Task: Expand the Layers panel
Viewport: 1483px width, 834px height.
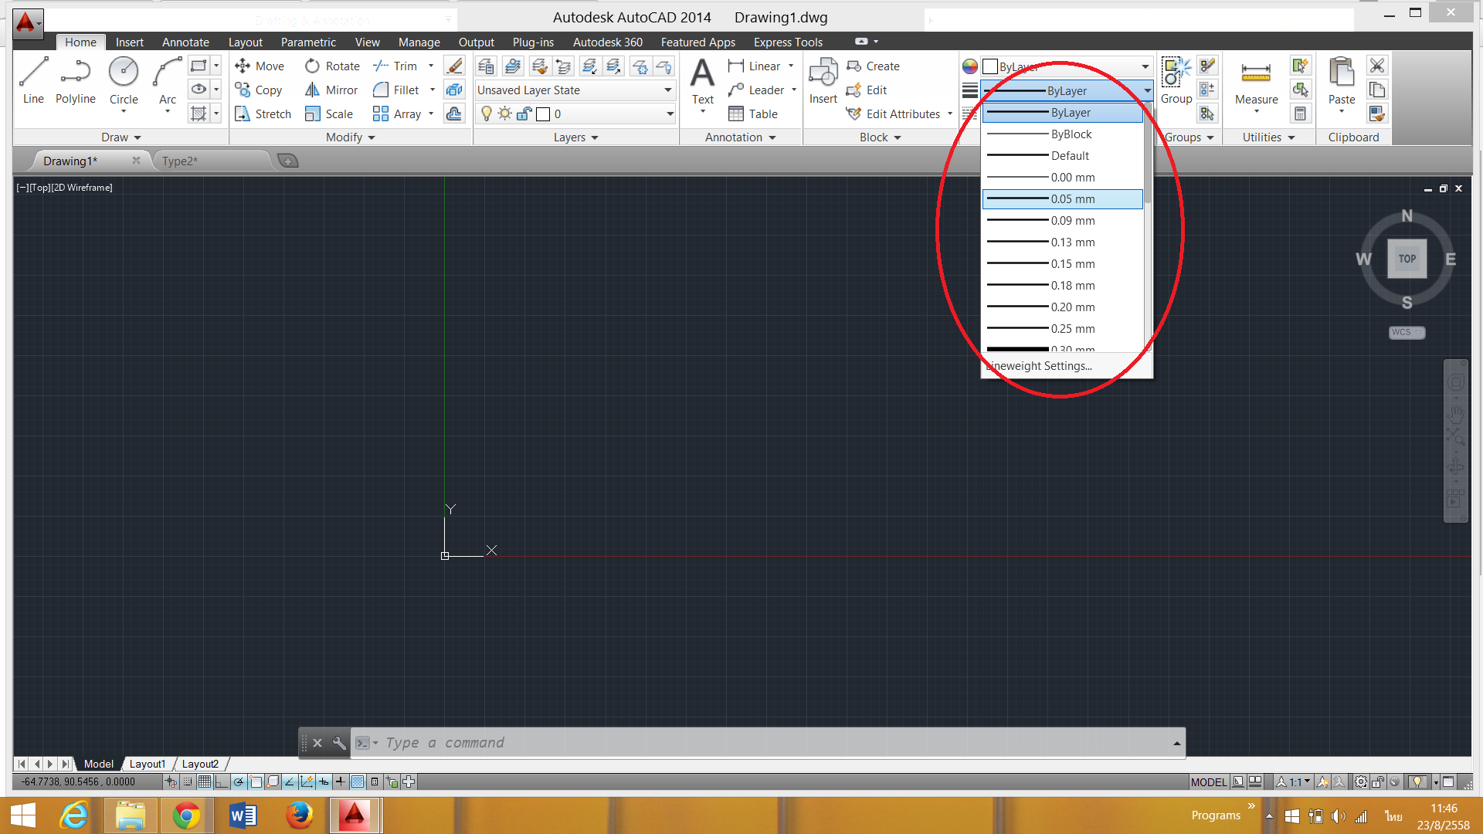Action: 576,137
